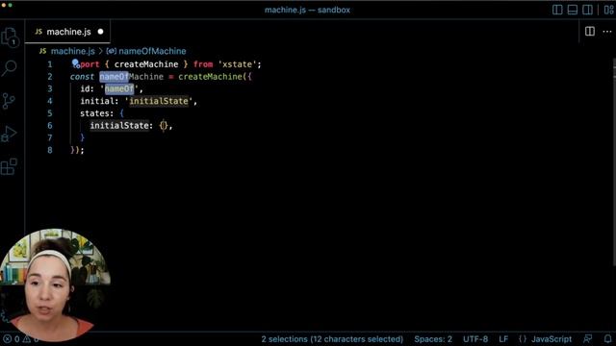616x346 pixels.
Task: Toggle the bottom panel layout icon
Action: 573,10
